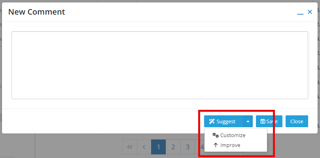Minimize the New Comment dialog

click(300, 13)
